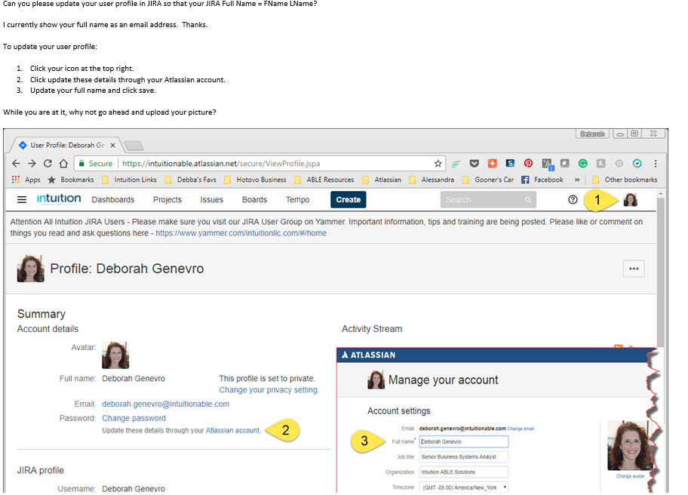This screenshot has height=495, width=688.
Task: Show more bookmarks with the chevron
Action: click(577, 180)
